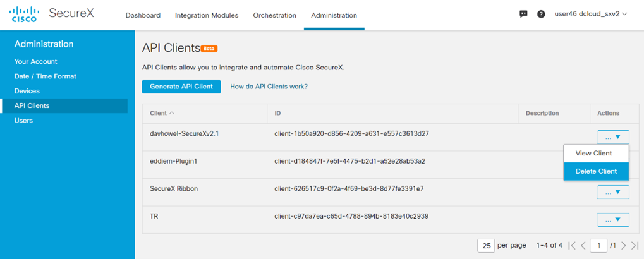644x259 pixels.
Task: Switch to the Orchestration tab
Action: [x=274, y=15]
